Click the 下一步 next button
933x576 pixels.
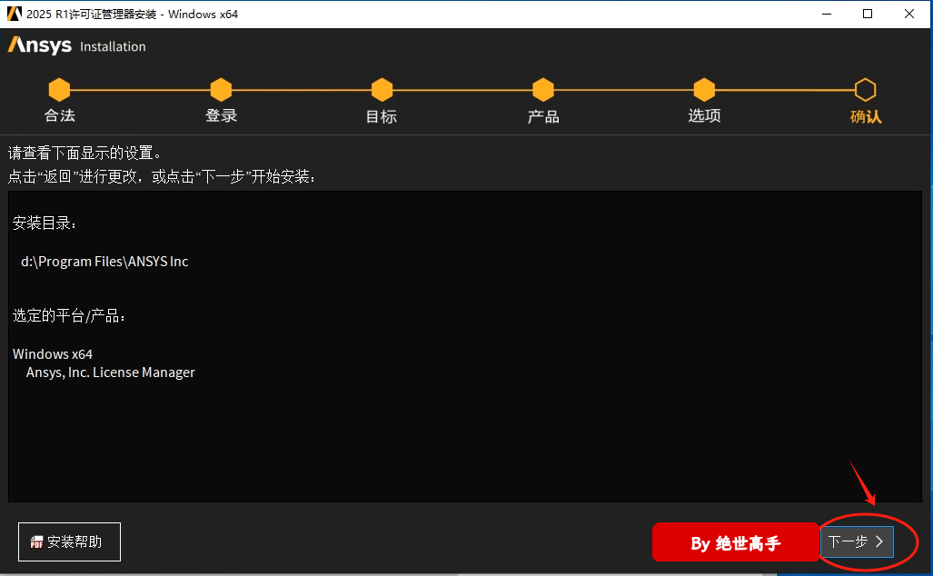tap(857, 541)
